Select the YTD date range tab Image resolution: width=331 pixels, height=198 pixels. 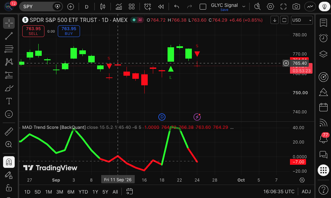click(x=83, y=192)
